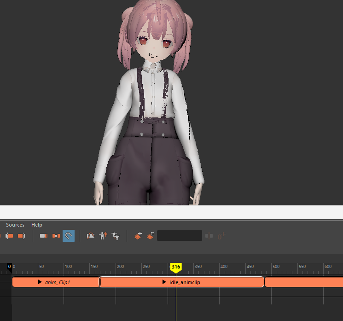
Task: Click the yellow 316 playhead marker
Action: [x=176, y=268]
